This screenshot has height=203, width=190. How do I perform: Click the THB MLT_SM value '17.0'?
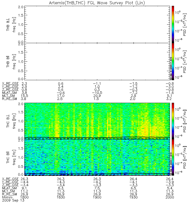(x=61, y=96)
